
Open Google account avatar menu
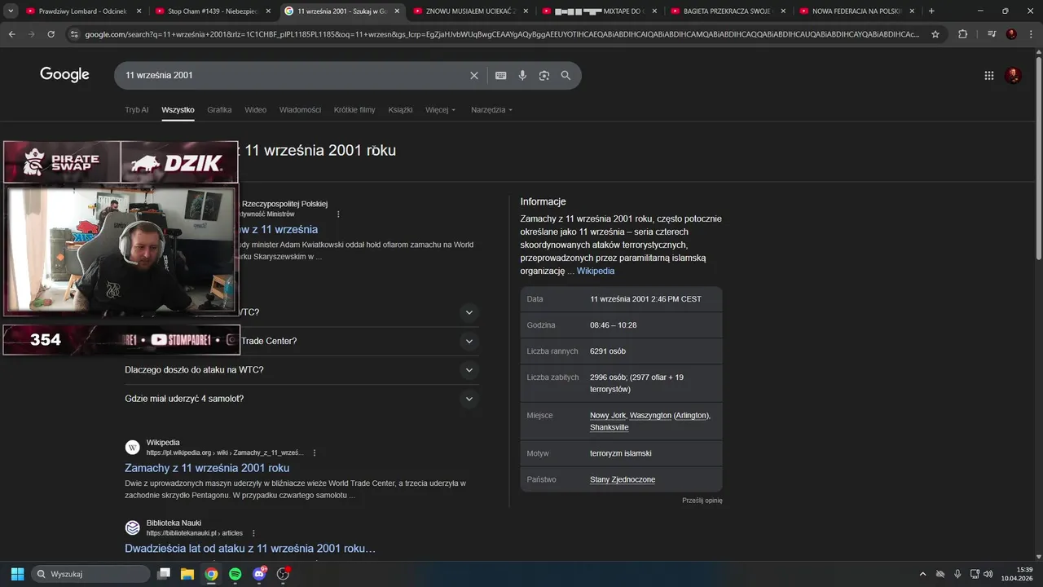pos(1014,75)
